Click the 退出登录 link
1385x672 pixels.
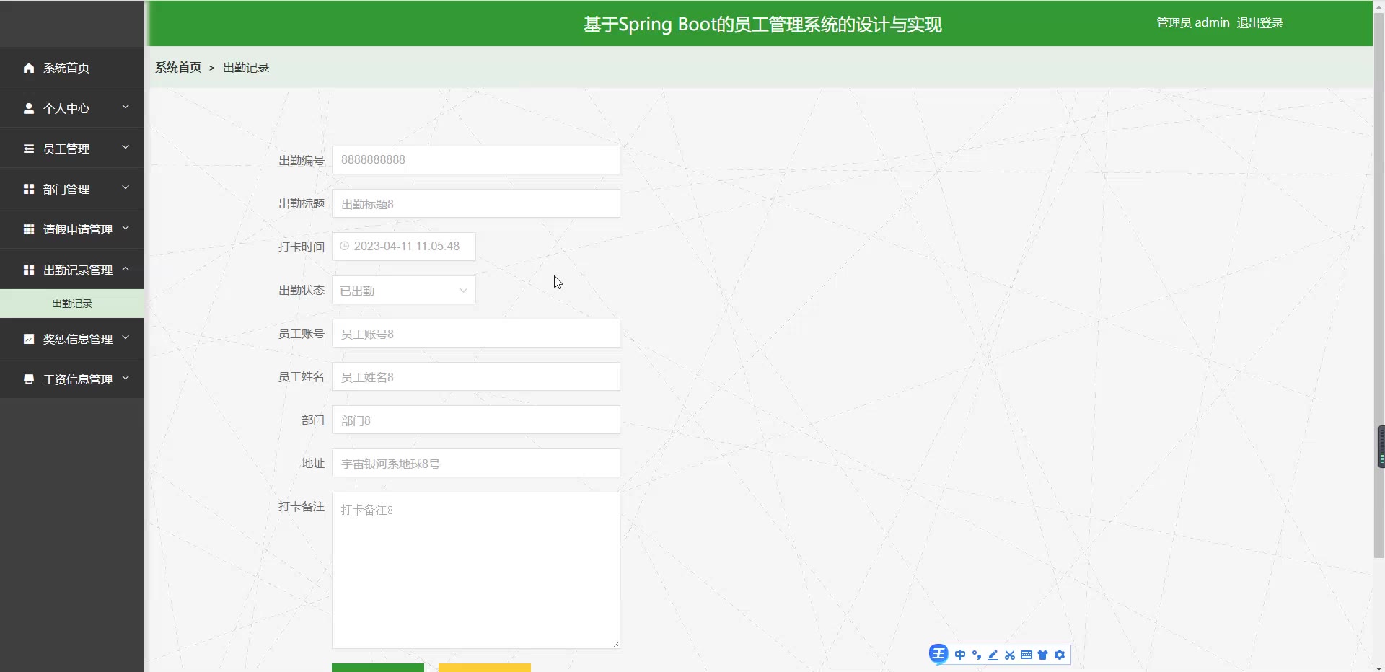click(x=1260, y=23)
